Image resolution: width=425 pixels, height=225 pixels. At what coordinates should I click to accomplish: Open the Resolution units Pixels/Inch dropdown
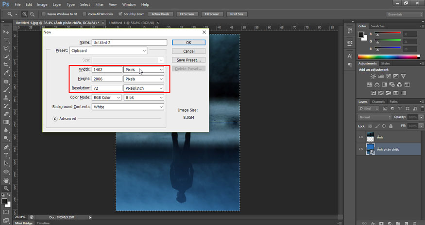(144, 88)
